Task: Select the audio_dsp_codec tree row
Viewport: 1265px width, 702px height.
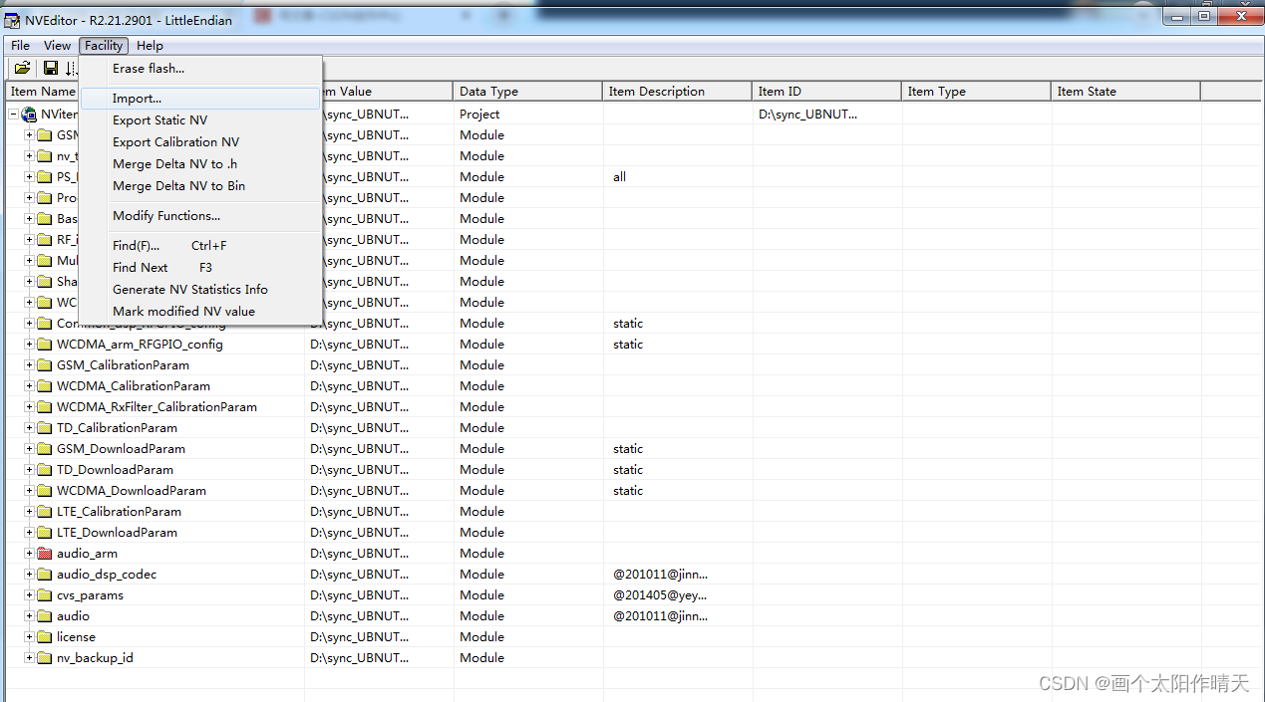Action: [x=107, y=575]
